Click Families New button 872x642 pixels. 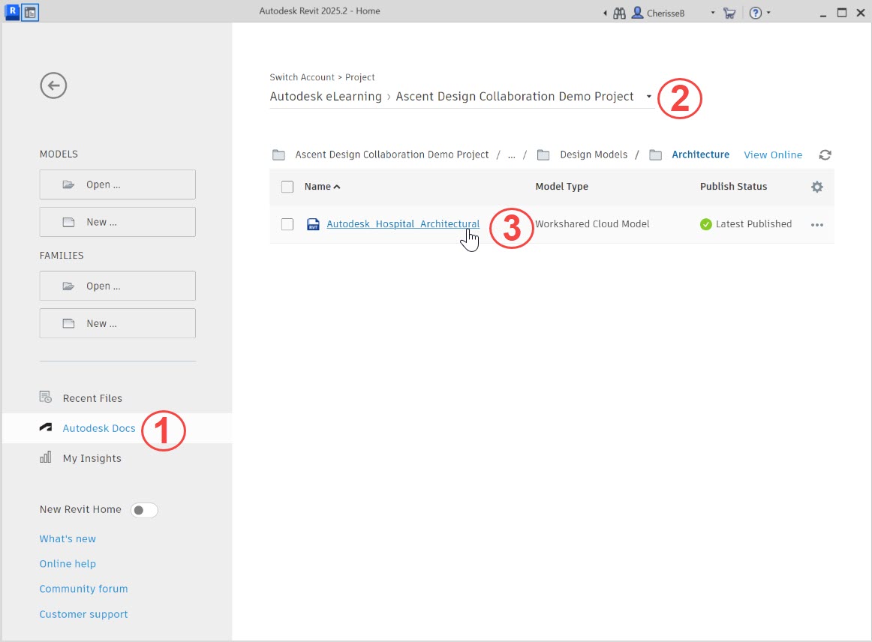117,323
